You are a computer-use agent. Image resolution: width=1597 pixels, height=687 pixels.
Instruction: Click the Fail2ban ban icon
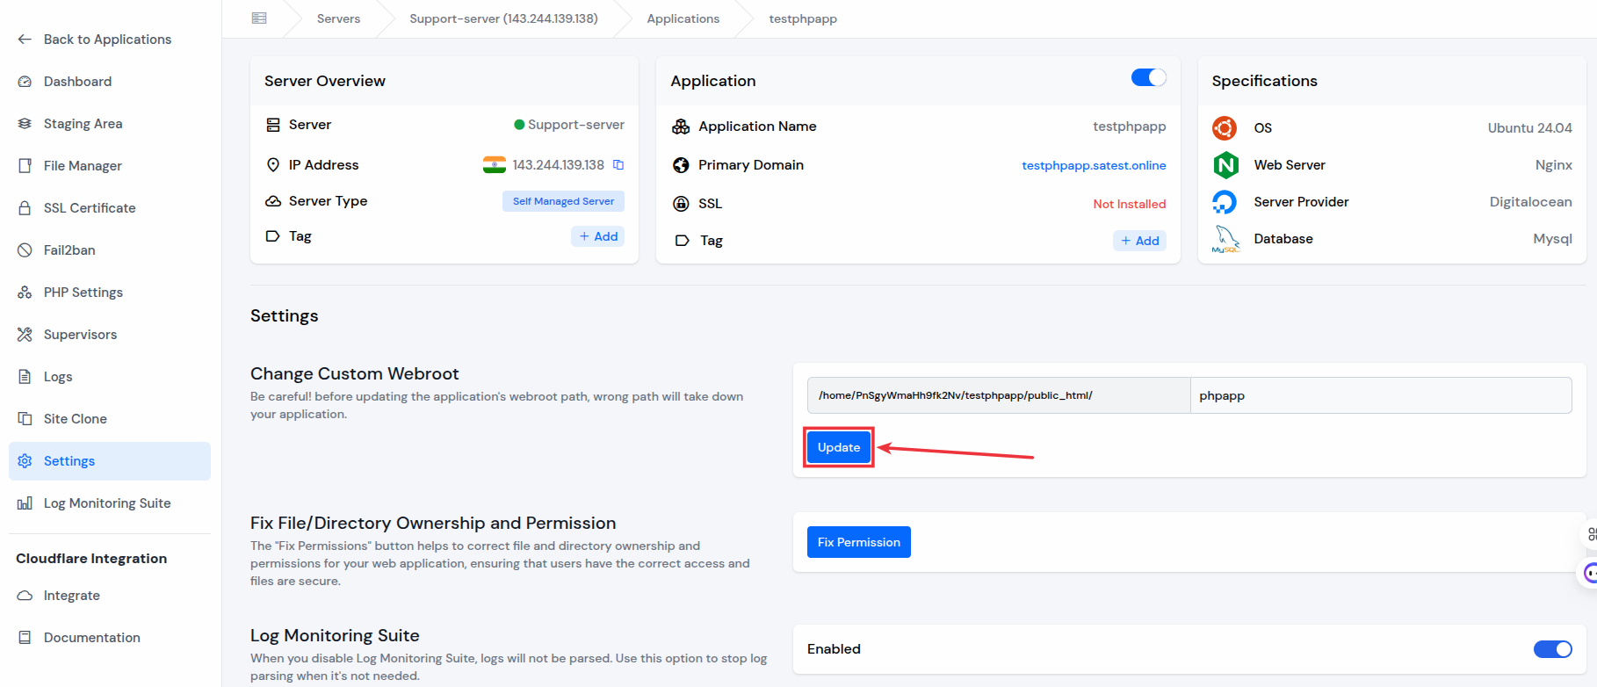click(x=25, y=250)
